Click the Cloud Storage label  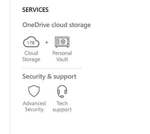pos(31,56)
